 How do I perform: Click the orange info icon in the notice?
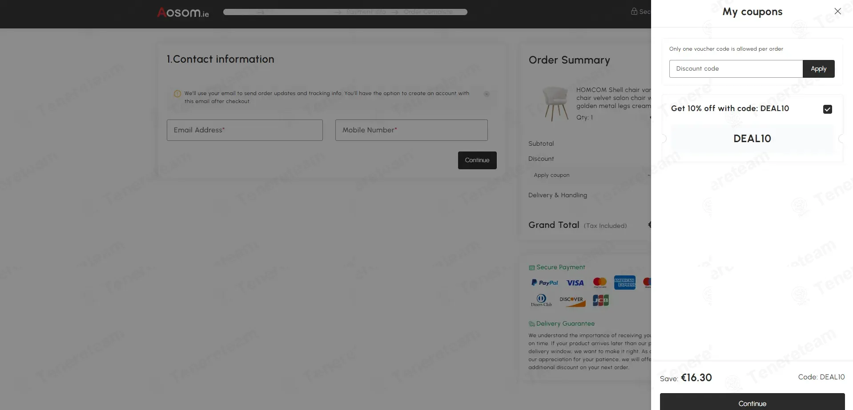pos(177,94)
